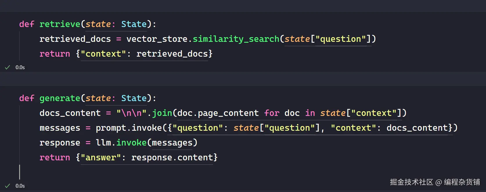This screenshot has height=192, width=486.
Task: Click the success checkmark of retrieve cell
Action: click(x=8, y=67)
